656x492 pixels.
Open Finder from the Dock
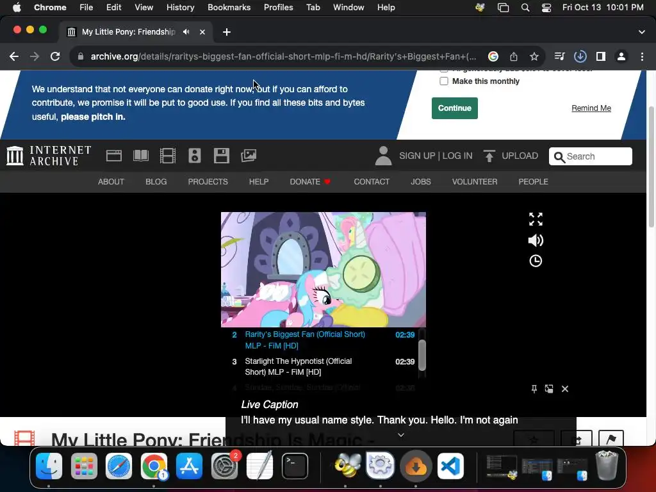click(49, 466)
